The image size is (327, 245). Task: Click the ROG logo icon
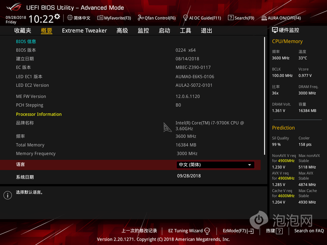(14, 7)
